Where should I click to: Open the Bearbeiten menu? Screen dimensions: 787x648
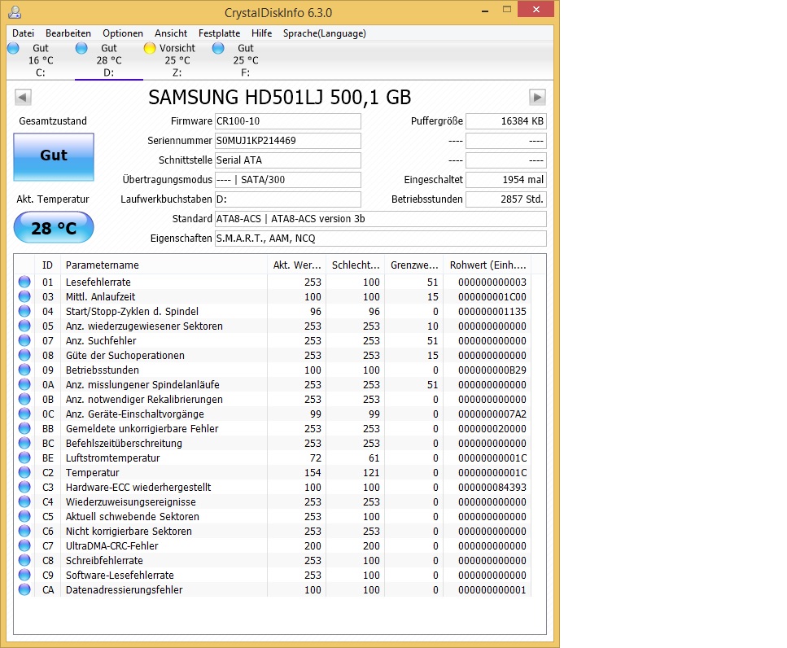68,33
